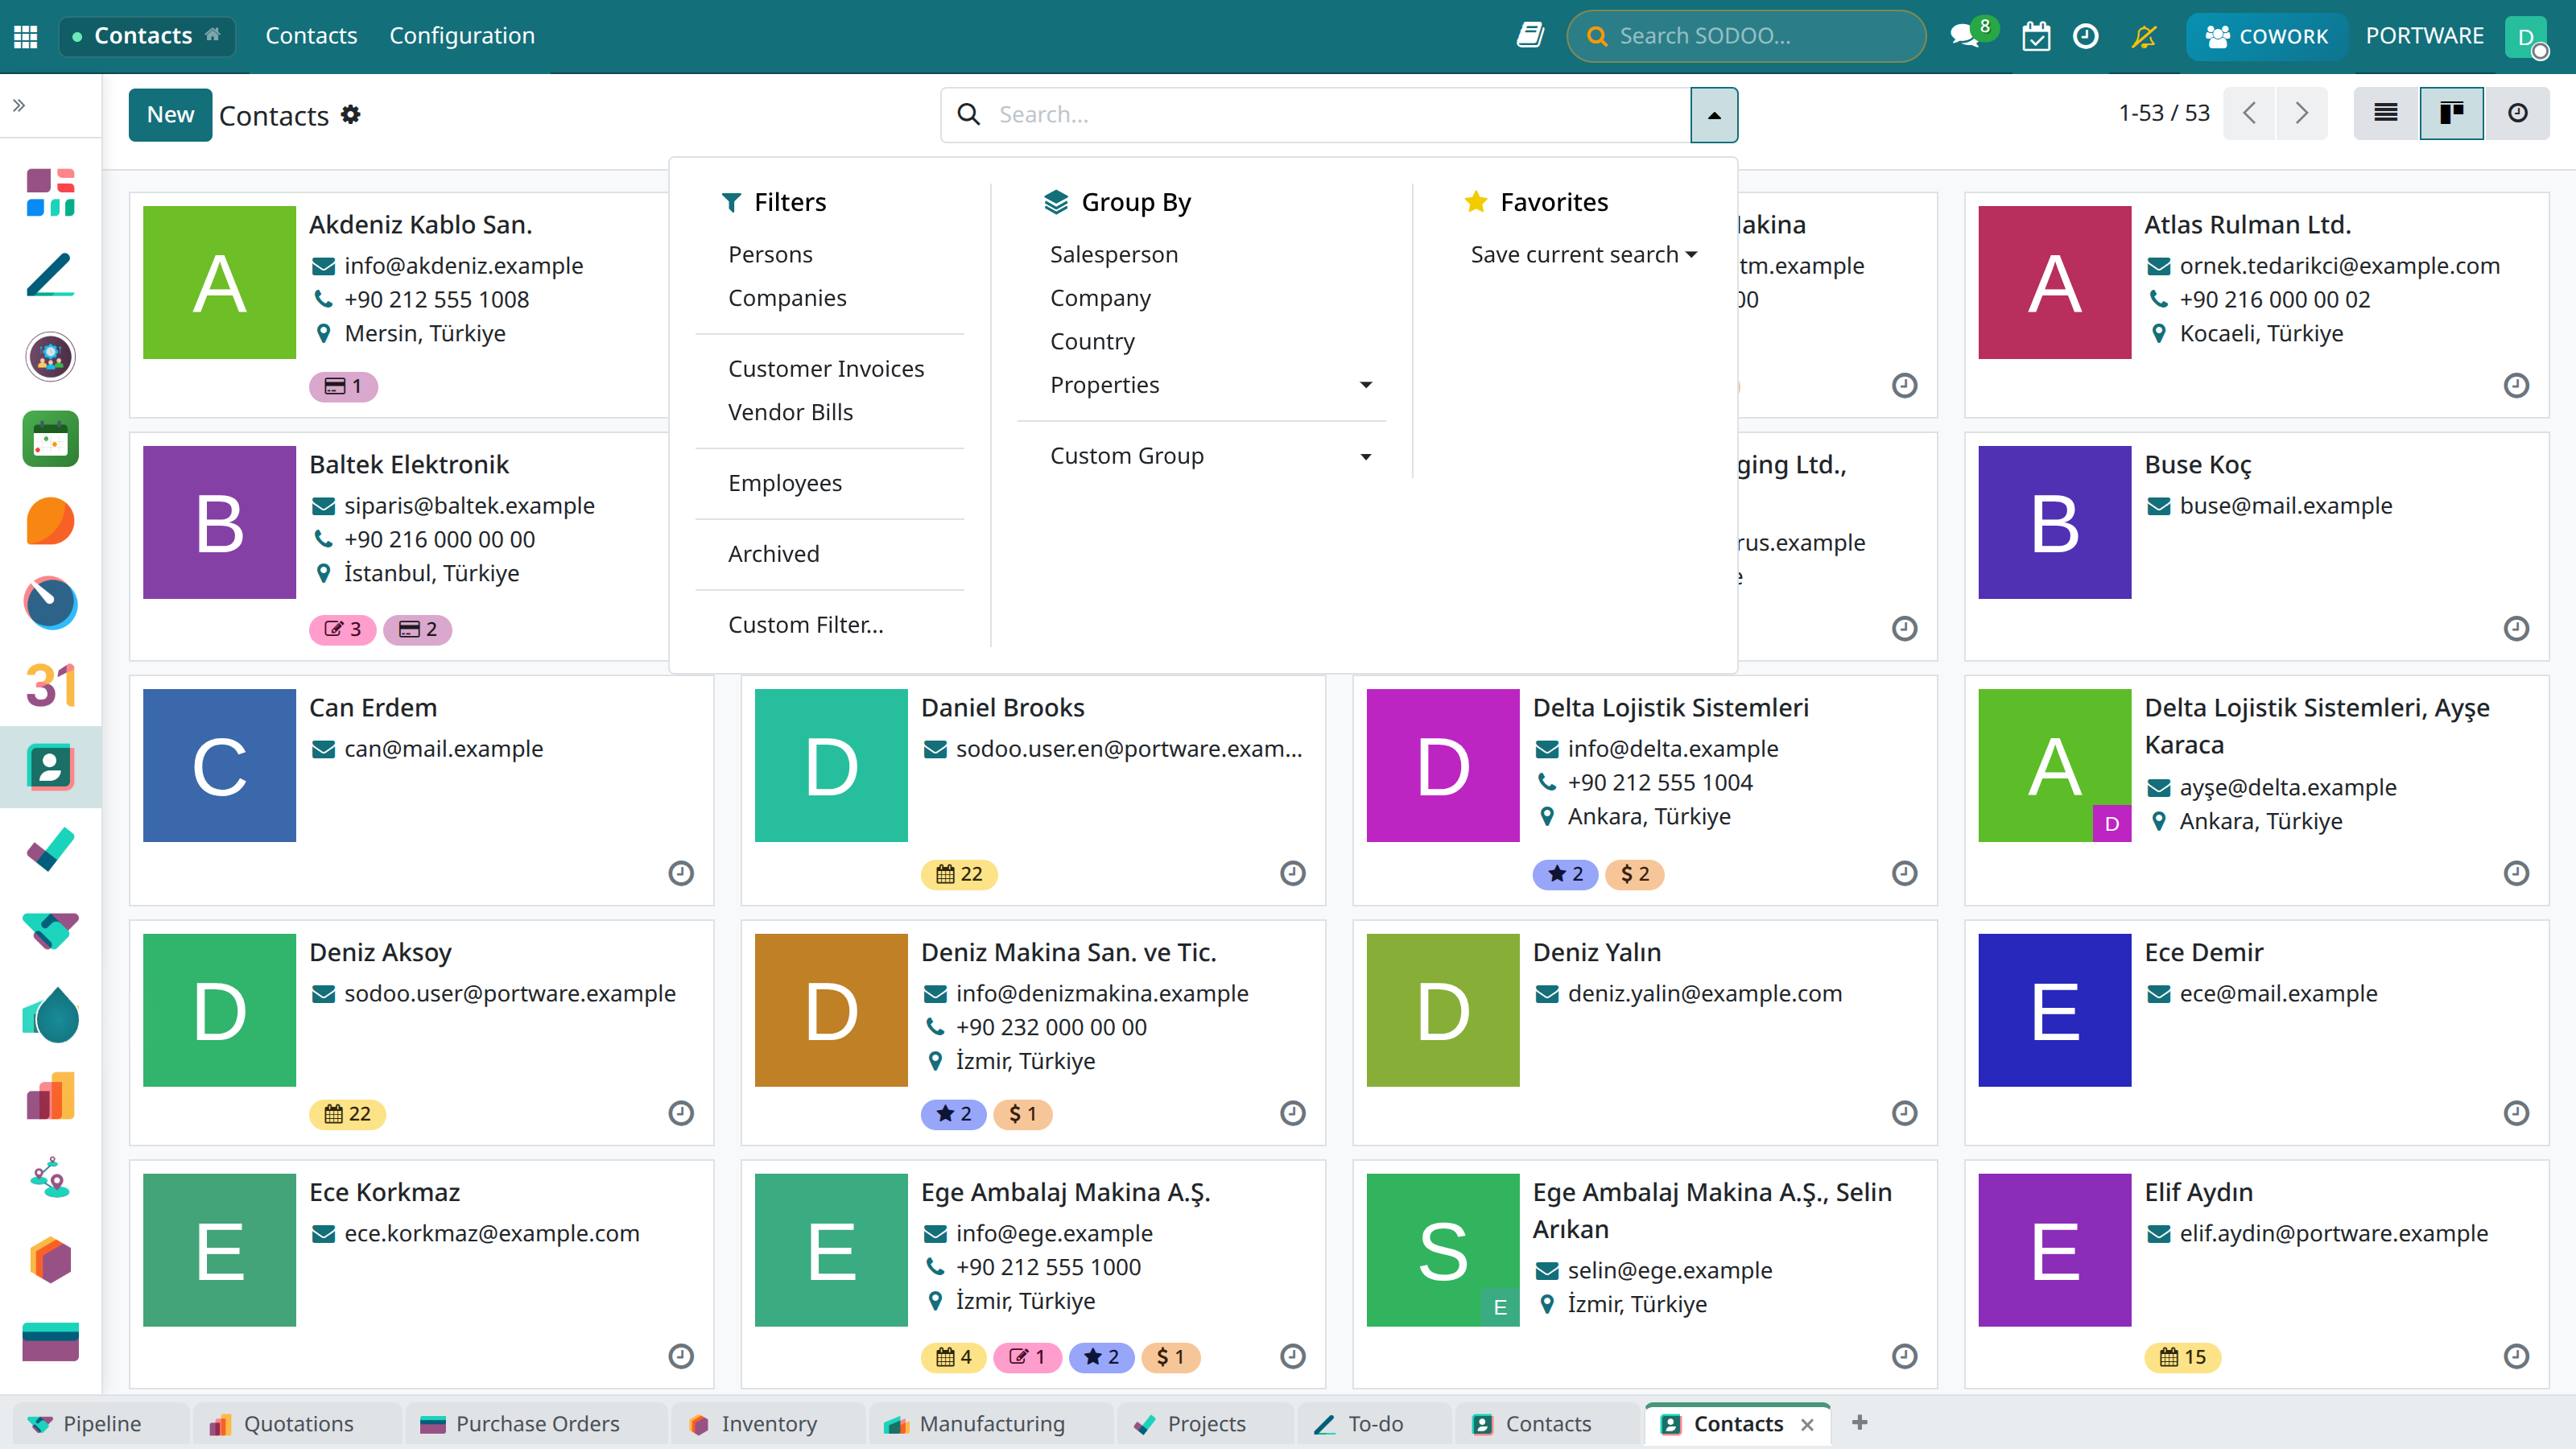
Task: Toggle the Archived filter
Action: coord(773,554)
